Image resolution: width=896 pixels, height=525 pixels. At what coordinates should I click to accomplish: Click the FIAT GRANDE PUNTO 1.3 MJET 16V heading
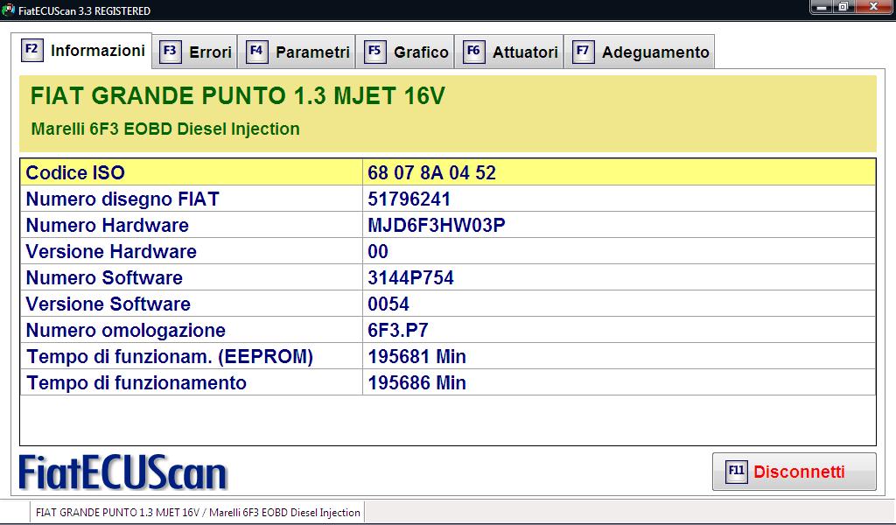238,96
